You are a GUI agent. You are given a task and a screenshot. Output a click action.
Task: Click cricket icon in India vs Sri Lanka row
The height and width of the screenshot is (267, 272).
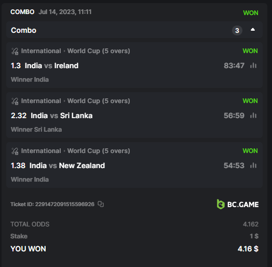click(15, 101)
